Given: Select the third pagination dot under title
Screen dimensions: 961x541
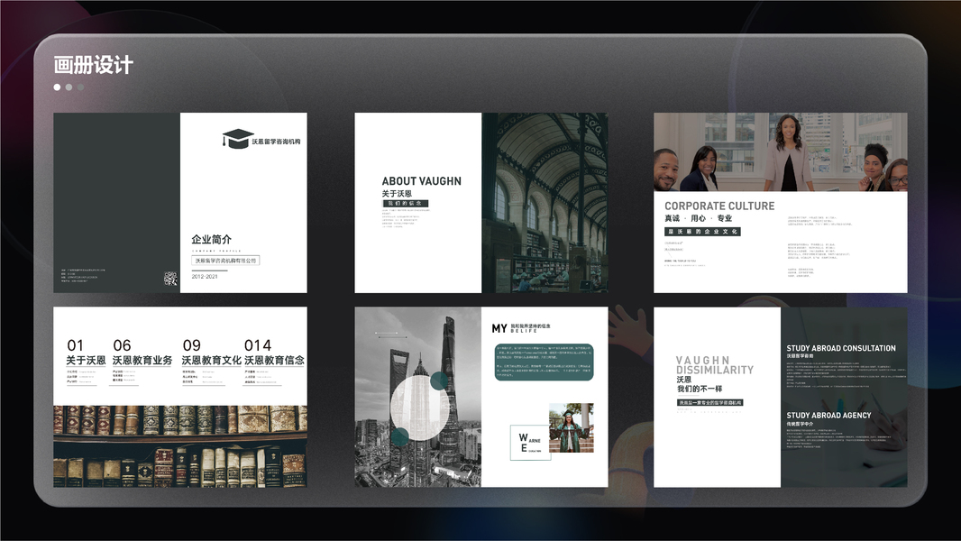Looking at the screenshot, I should click(x=80, y=87).
